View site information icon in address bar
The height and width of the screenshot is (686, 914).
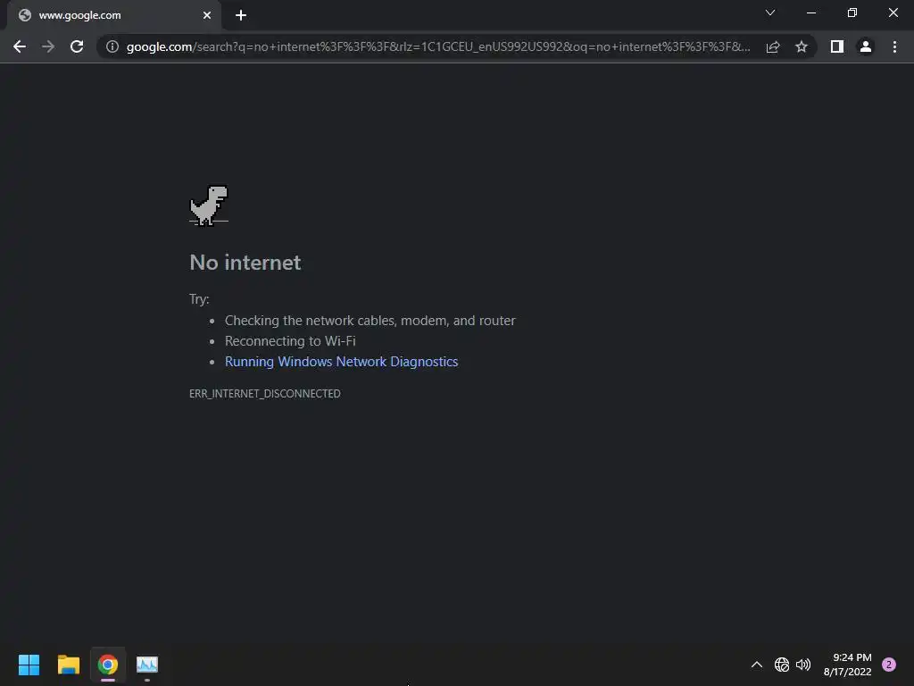click(x=112, y=46)
